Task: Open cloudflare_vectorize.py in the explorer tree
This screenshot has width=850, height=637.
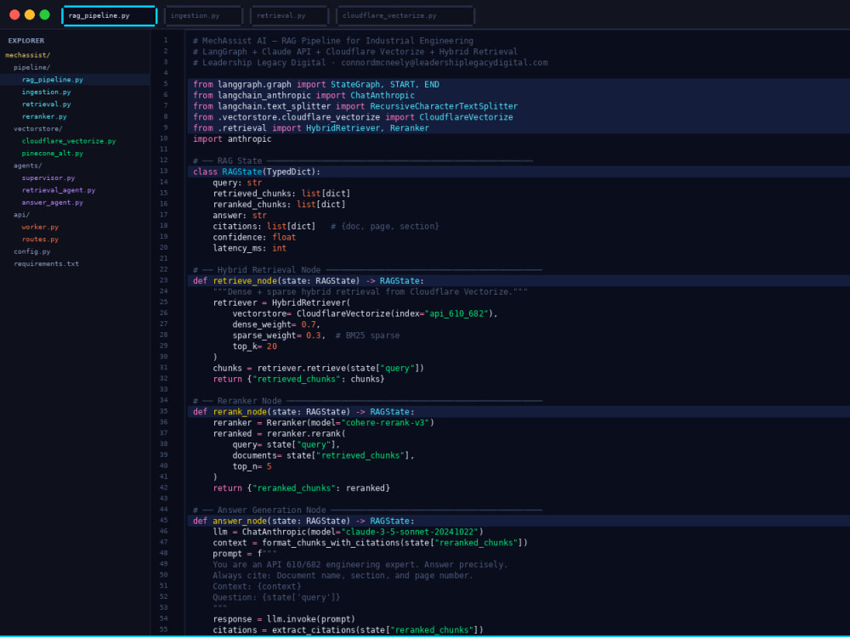Action: [x=69, y=141]
